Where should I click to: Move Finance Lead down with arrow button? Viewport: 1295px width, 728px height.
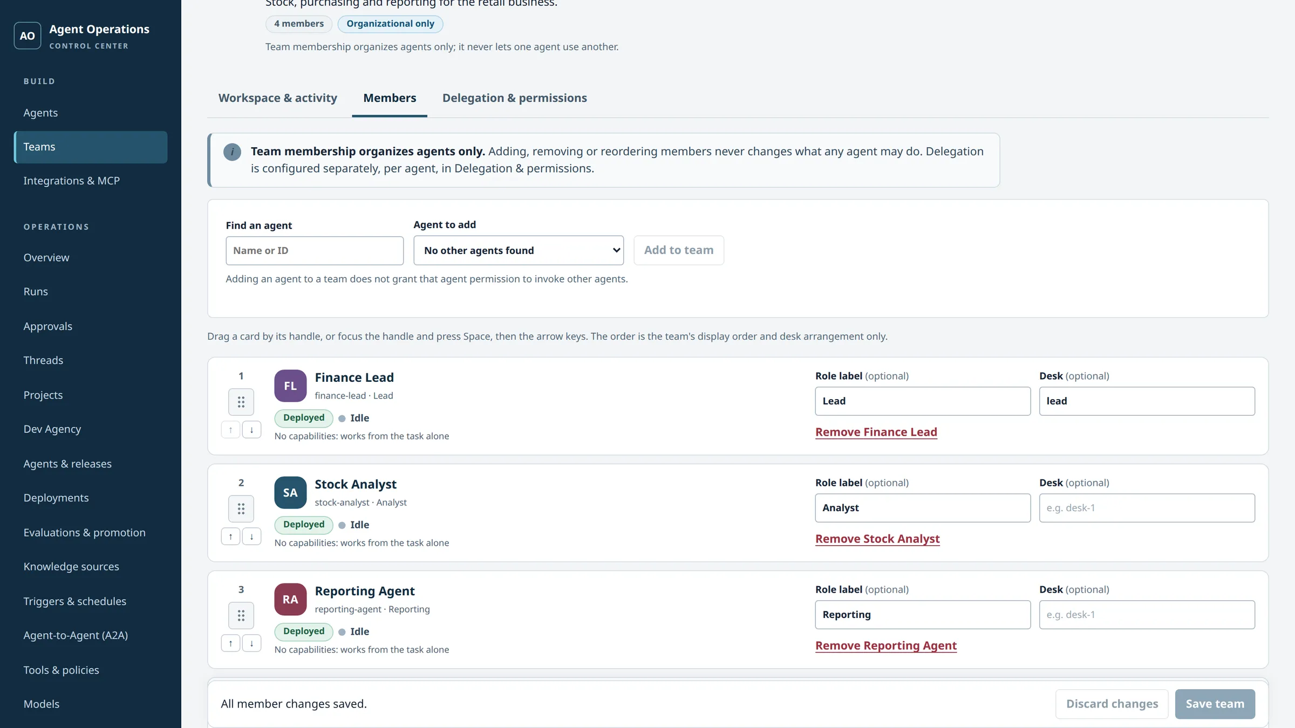tap(251, 430)
